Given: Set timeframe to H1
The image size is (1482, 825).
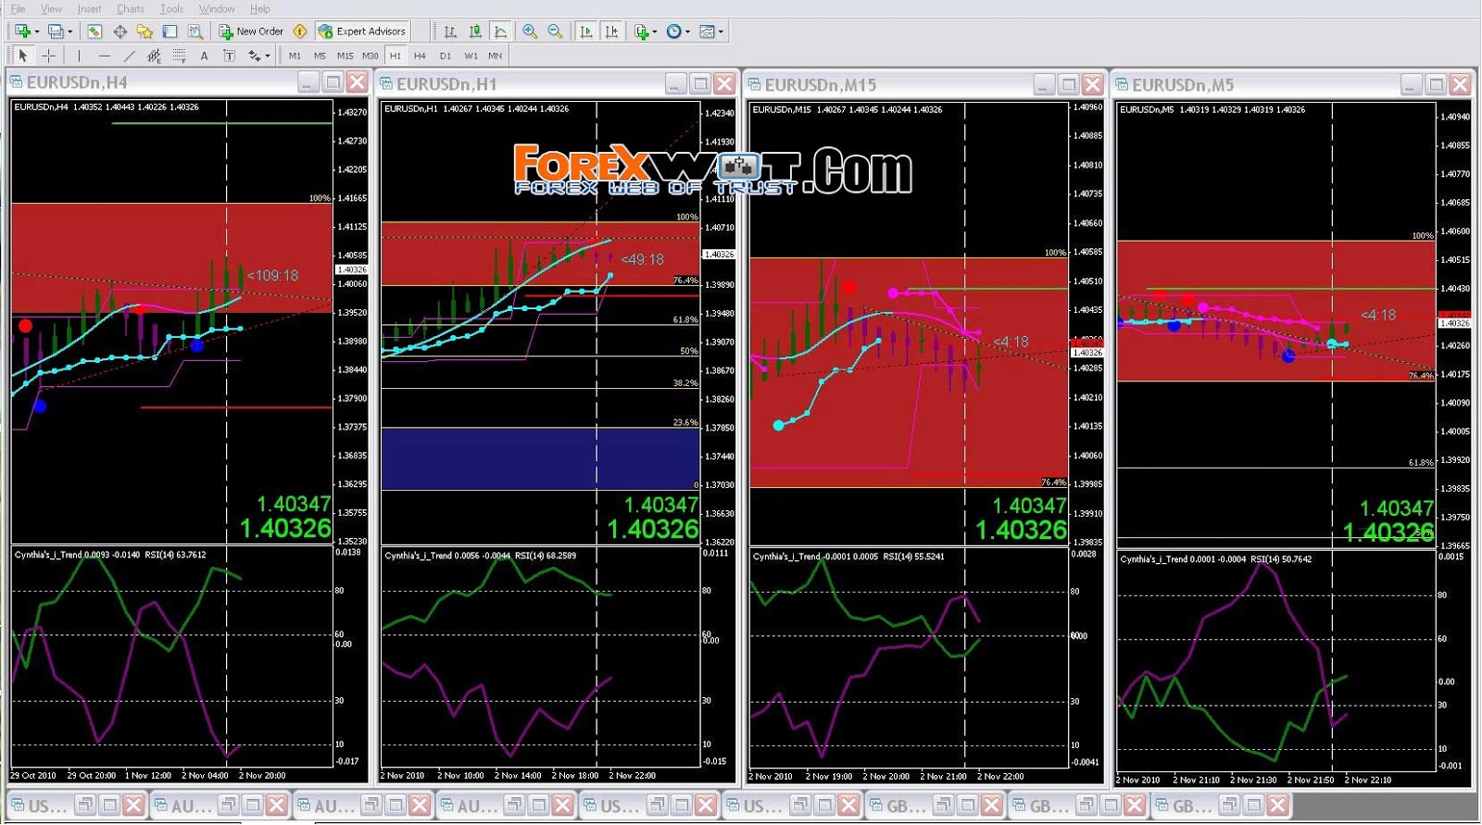Looking at the screenshot, I should [x=396, y=56].
